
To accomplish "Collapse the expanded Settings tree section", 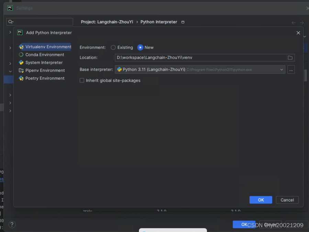I will tap(10, 71).
